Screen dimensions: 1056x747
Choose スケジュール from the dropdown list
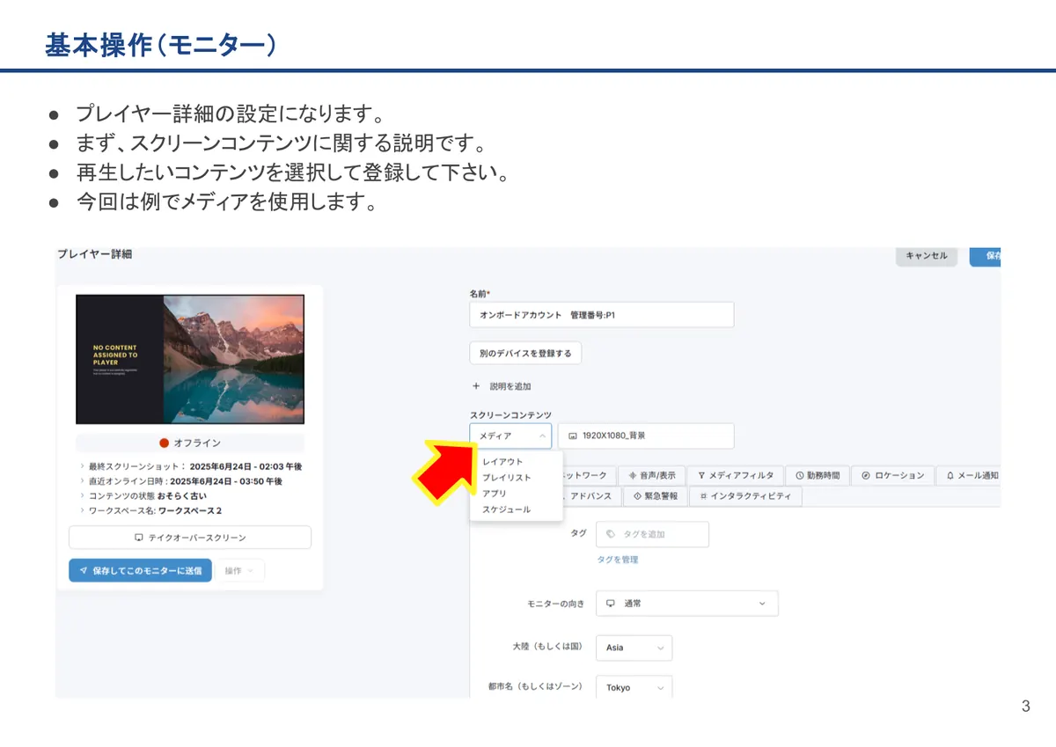point(507,509)
